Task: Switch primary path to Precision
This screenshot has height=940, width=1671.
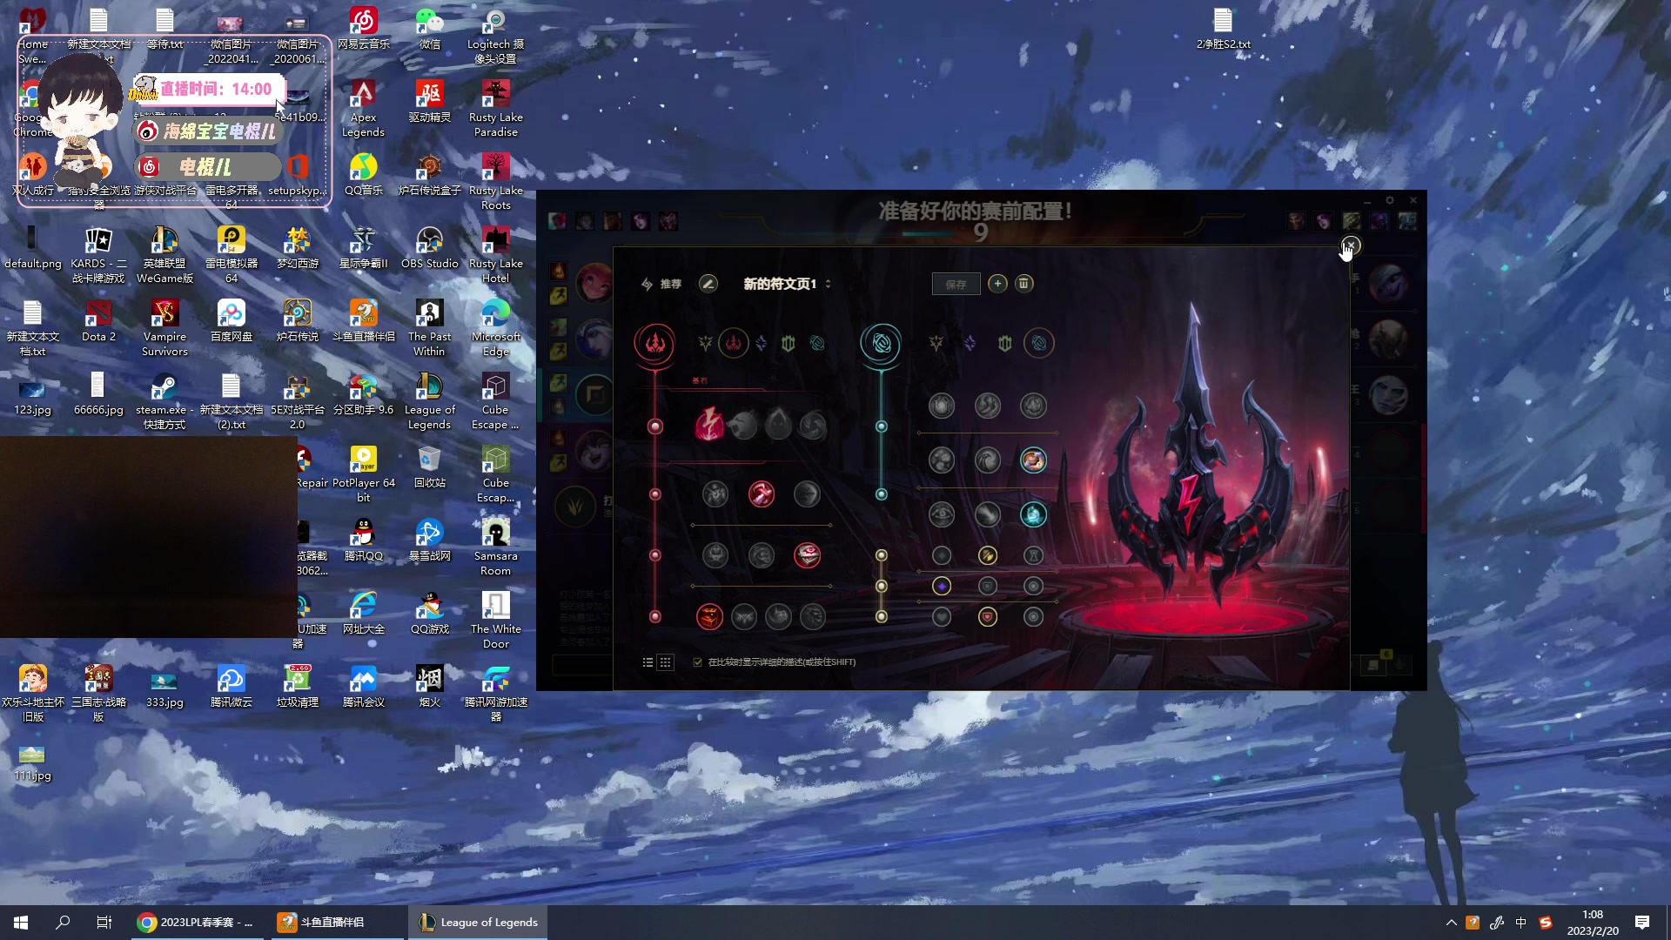Action: pos(706,343)
